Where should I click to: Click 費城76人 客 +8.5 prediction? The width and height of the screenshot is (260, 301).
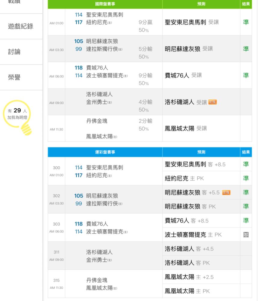pos(187,221)
